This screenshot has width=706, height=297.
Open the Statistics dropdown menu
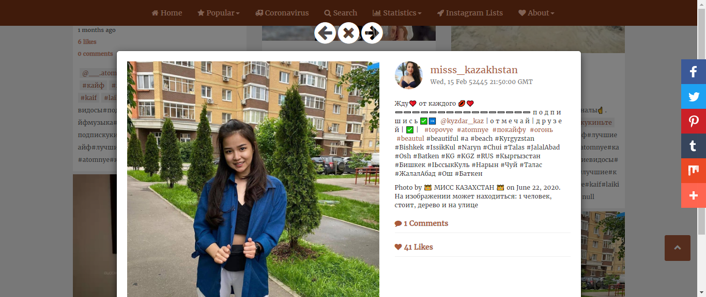[x=397, y=13]
